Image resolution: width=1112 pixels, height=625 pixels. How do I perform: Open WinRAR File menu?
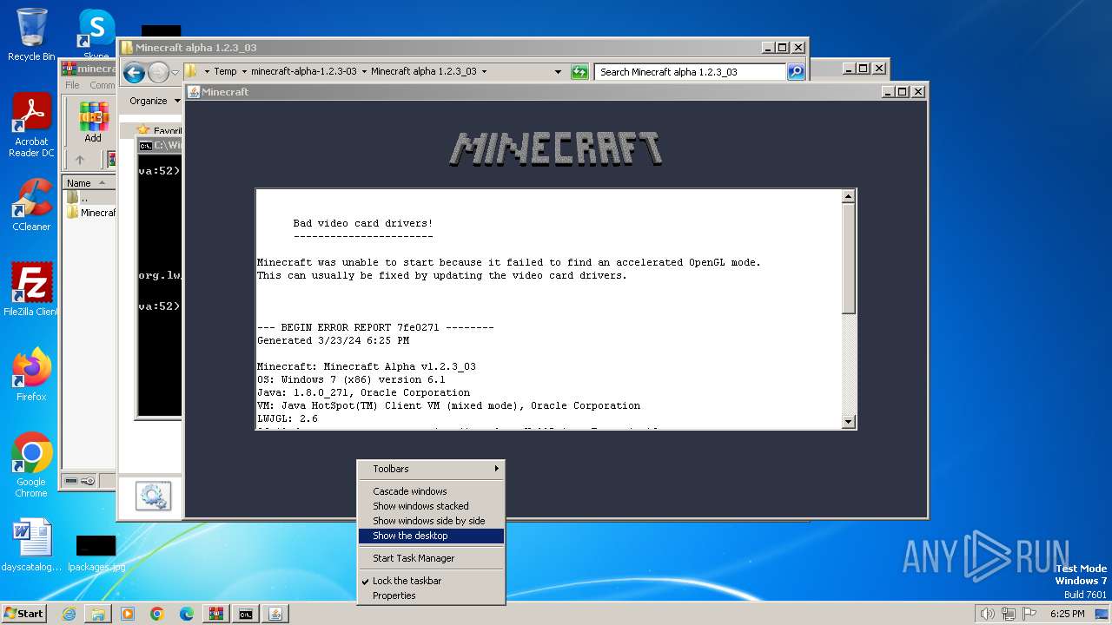[x=72, y=85]
